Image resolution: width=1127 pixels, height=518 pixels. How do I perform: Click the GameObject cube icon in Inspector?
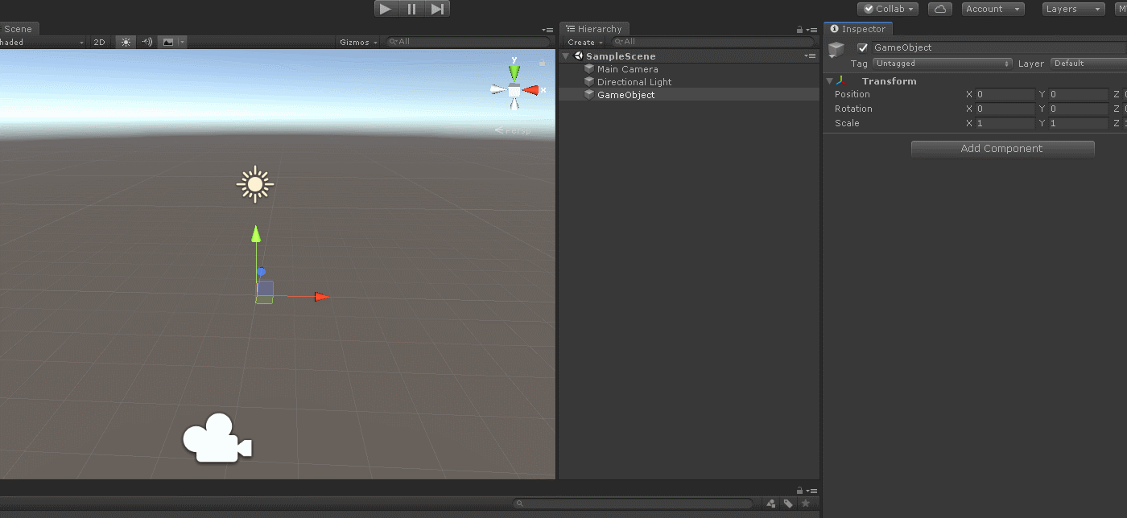[836, 49]
